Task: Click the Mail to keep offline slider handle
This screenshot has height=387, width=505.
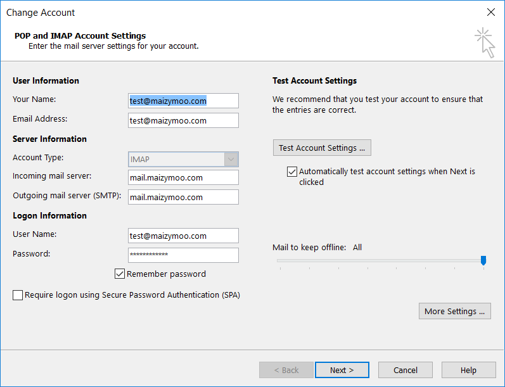Action: 483,260
